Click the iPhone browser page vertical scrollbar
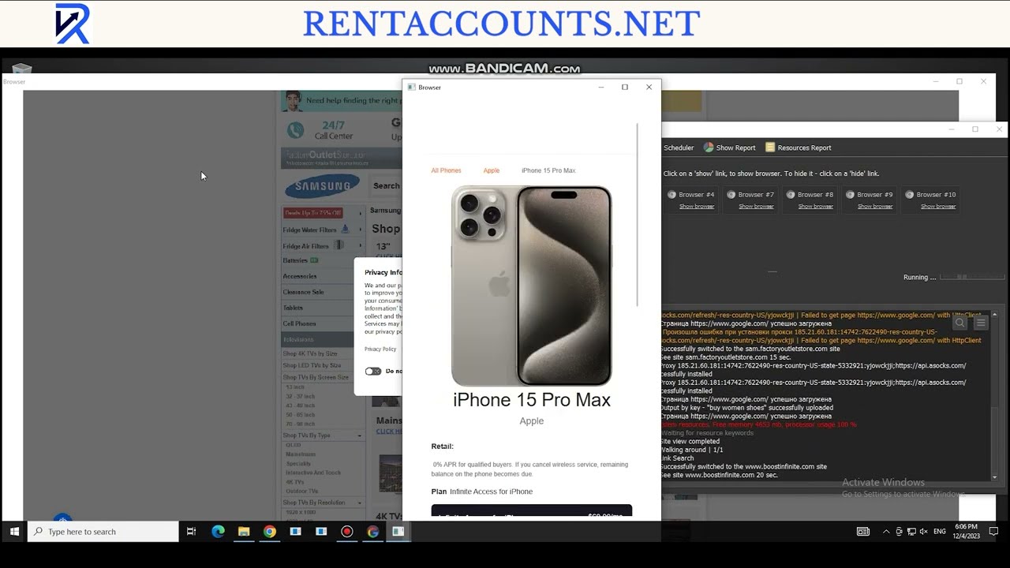The width and height of the screenshot is (1010, 568). pos(637,215)
